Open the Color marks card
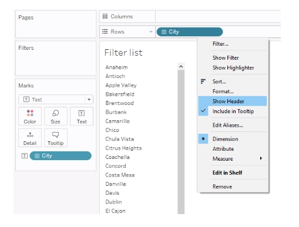Viewport: 299px width, 227px height. [x=30, y=116]
